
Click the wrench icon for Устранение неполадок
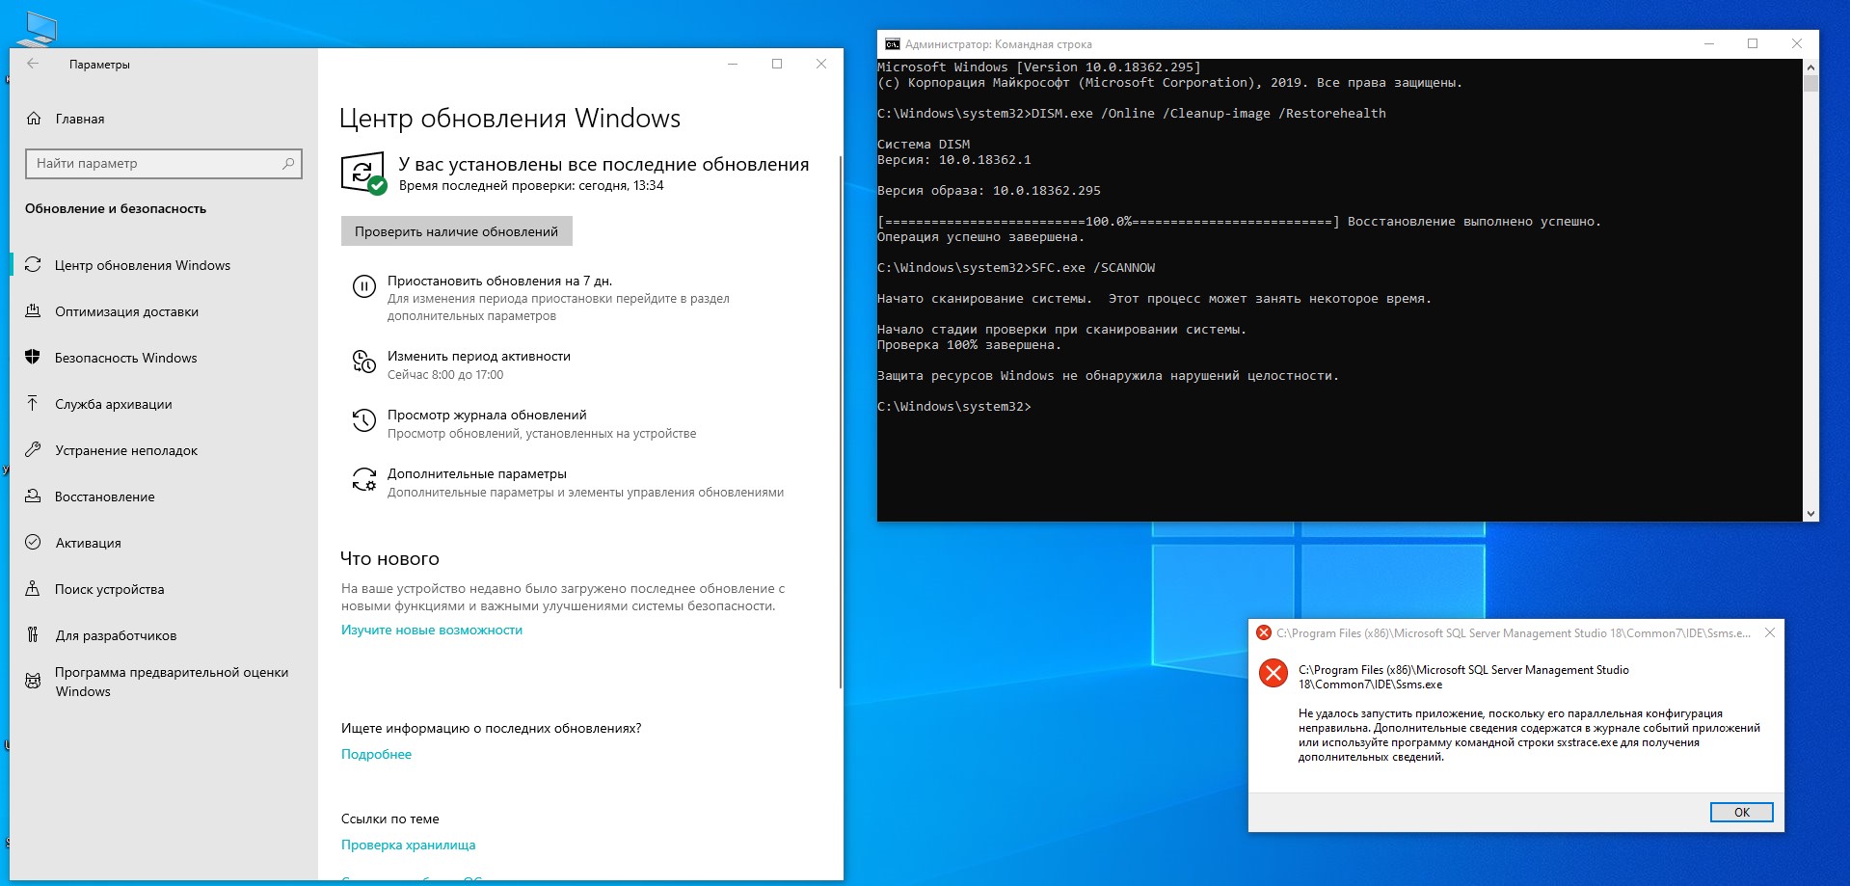(33, 449)
